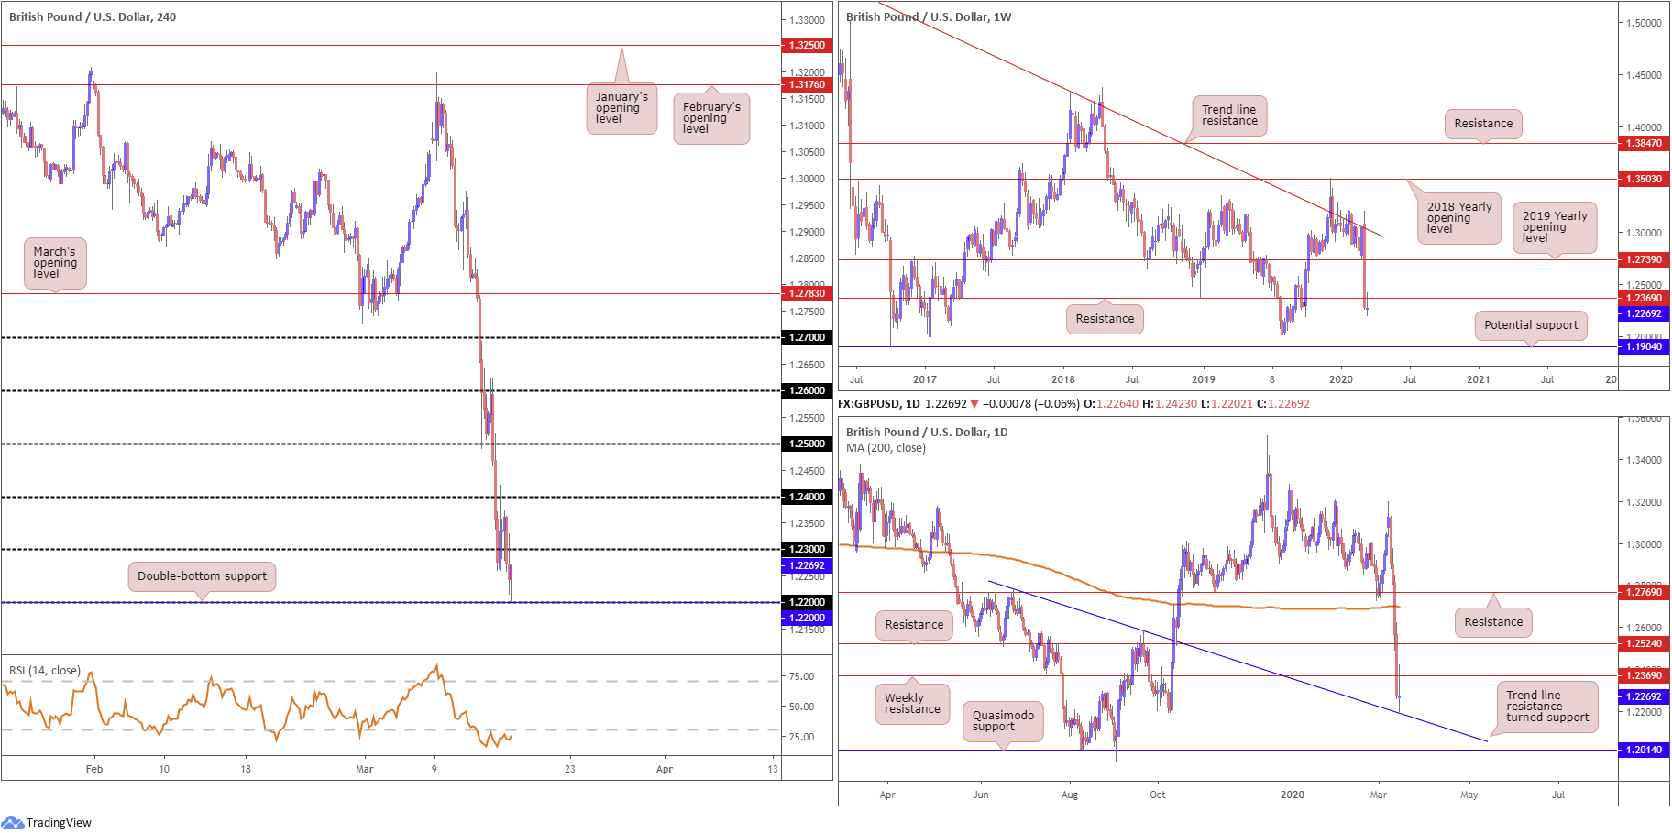1672x833 pixels.
Task: Click the Weekly resistance callout
Action: coord(912,704)
